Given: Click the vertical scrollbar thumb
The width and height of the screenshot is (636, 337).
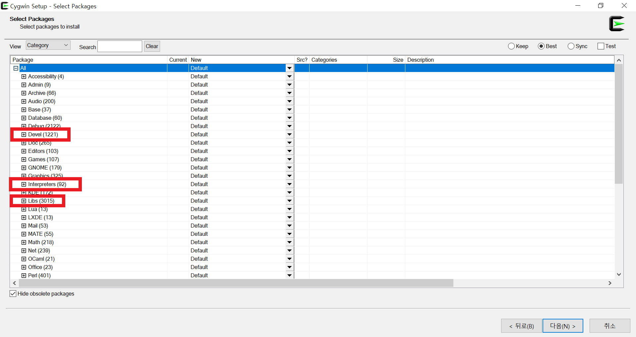Looking at the screenshot, I should [x=619, y=124].
